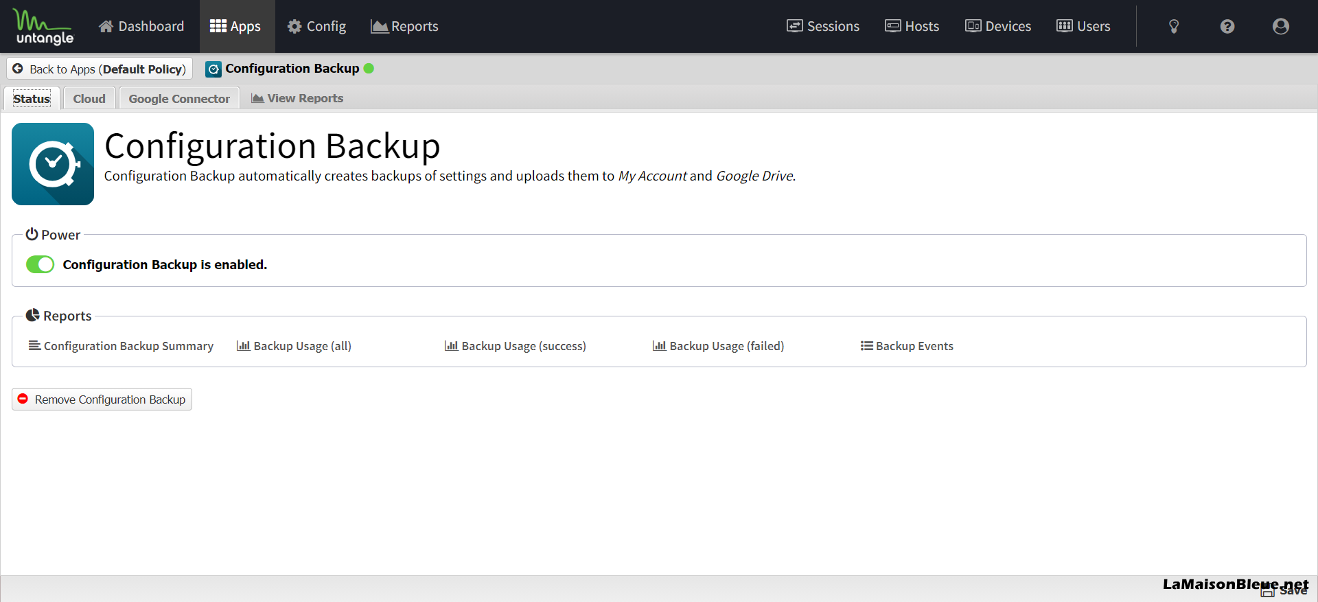Screen dimensions: 1318x602
Task: Open the account profile icon
Action: 1281,26
